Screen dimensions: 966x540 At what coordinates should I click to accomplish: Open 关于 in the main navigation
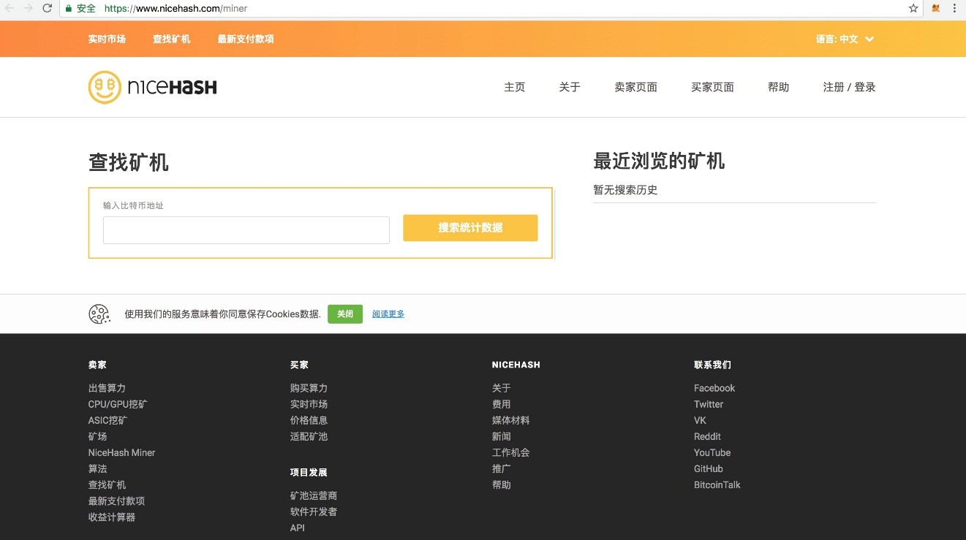pos(570,87)
